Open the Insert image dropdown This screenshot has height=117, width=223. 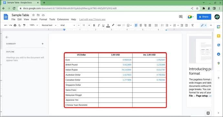129,25
